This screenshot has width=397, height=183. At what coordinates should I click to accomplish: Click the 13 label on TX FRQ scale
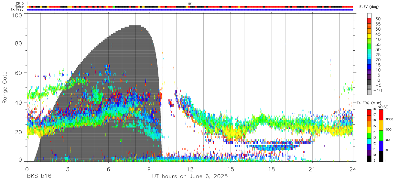tap(374, 137)
